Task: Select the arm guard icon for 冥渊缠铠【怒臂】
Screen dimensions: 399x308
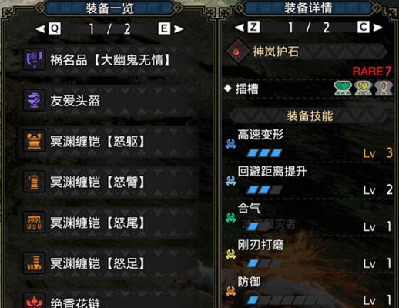Action: (34, 182)
